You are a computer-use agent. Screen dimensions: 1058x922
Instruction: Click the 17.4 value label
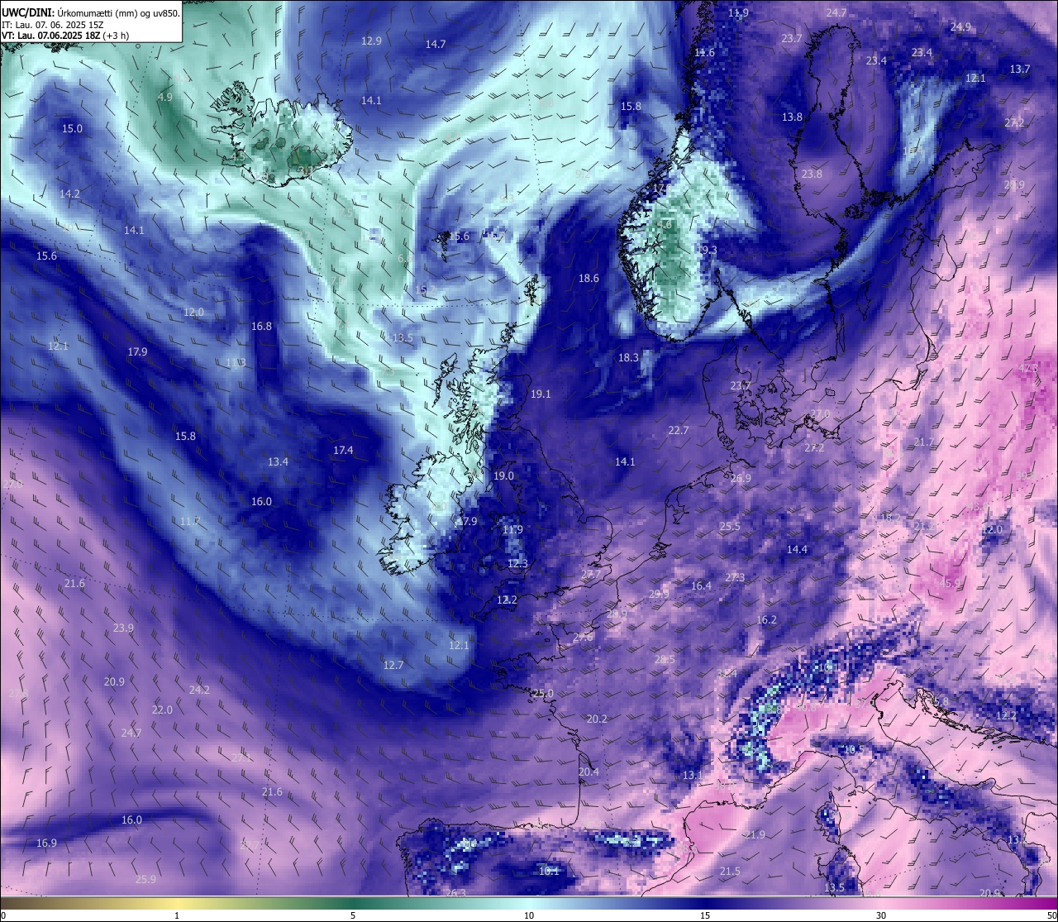click(343, 450)
